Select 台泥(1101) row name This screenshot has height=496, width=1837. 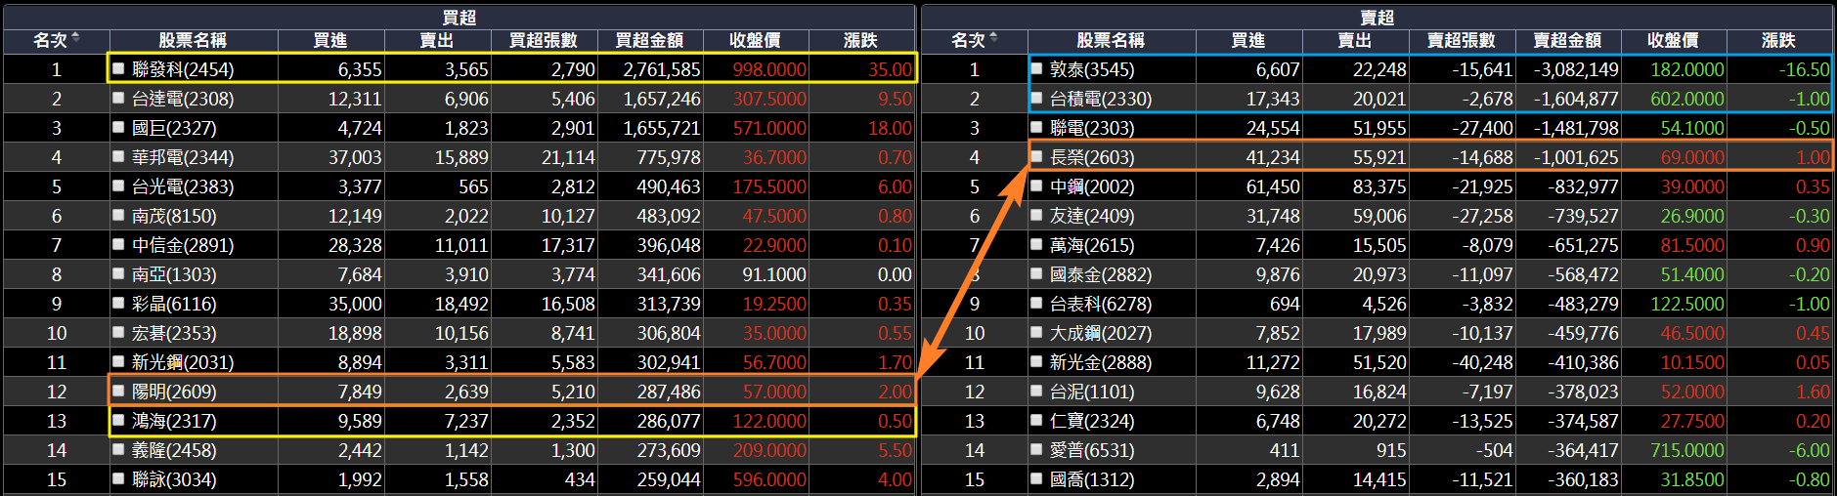[x=1092, y=392]
